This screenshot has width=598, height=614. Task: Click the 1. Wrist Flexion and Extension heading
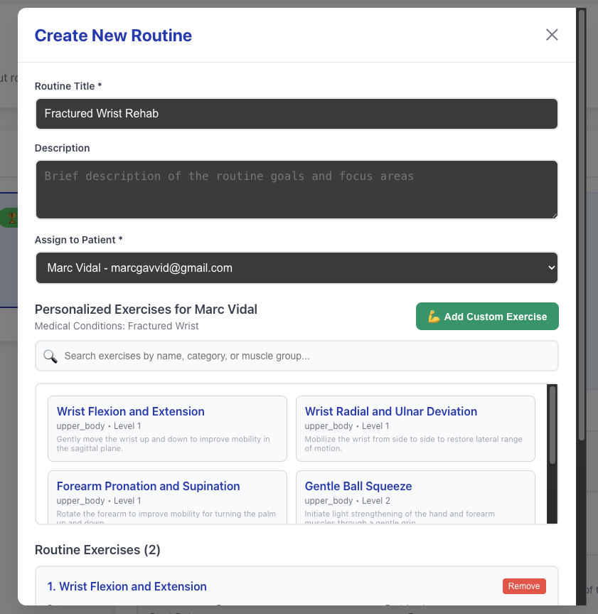[127, 586]
